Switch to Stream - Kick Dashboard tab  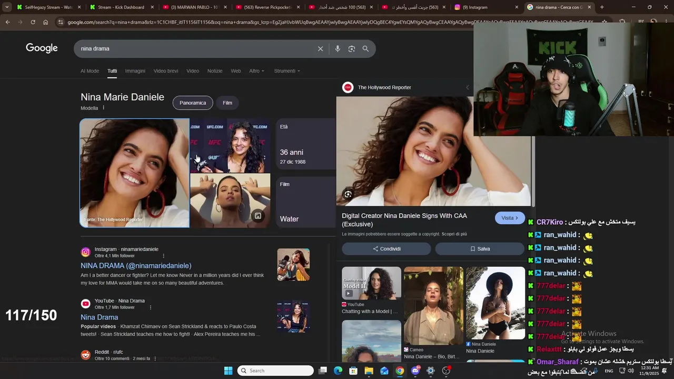coord(122,7)
